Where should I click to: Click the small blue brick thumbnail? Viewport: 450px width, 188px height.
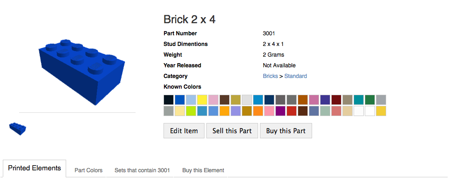click(18, 129)
